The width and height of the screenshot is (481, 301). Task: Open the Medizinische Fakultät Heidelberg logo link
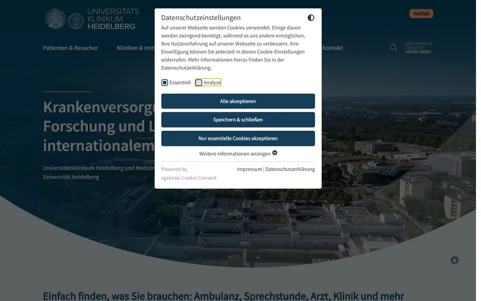[x=419, y=48]
